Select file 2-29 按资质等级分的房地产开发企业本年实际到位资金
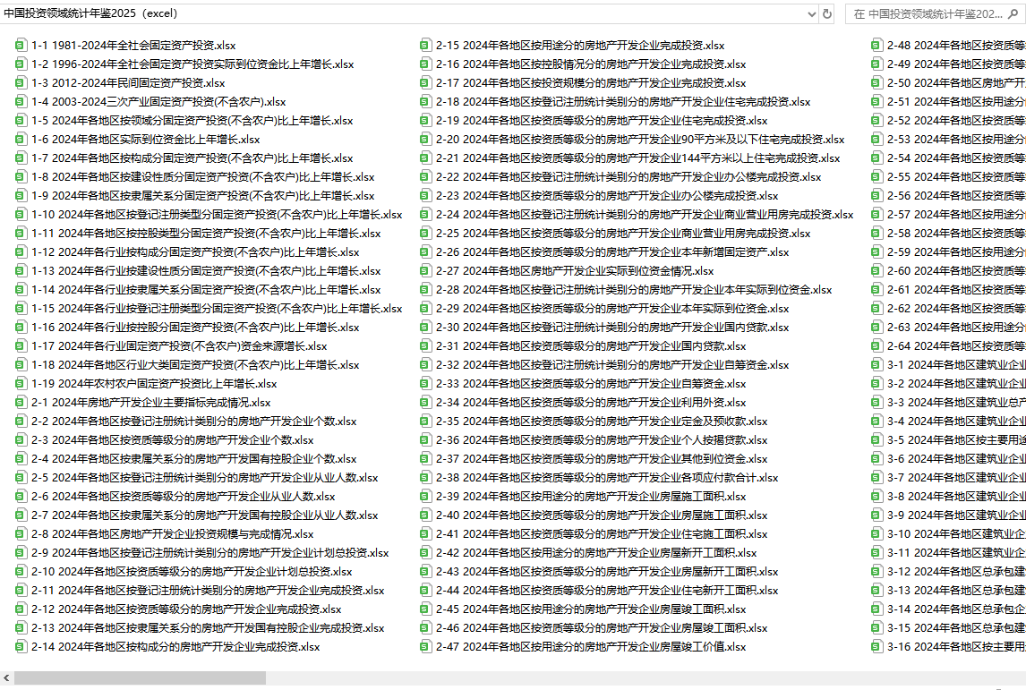Image resolution: width=1026 pixels, height=690 pixels. coord(612,308)
